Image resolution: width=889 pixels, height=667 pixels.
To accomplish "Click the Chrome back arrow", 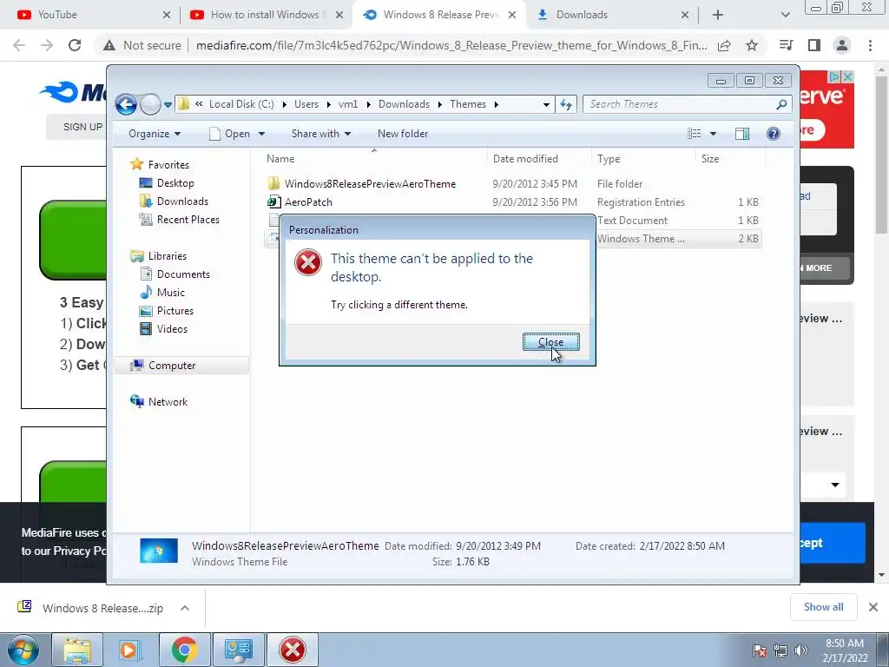I will 19,45.
